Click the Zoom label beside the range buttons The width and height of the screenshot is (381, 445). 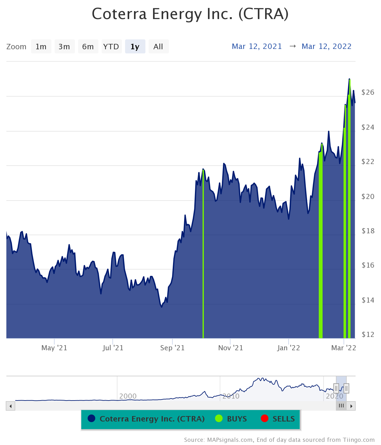coord(16,47)
